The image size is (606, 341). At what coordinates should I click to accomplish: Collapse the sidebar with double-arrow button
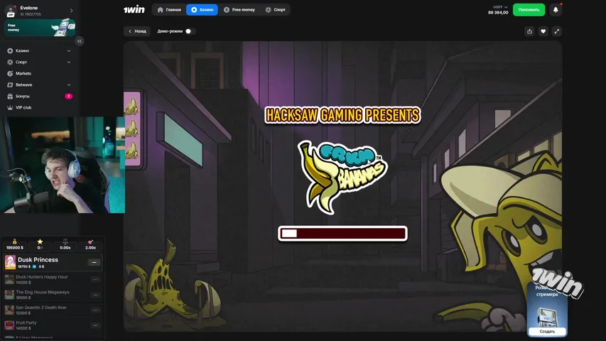80,41
